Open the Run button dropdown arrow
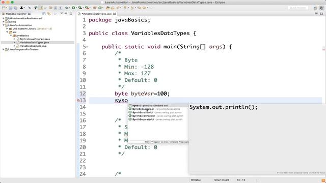 76,8
